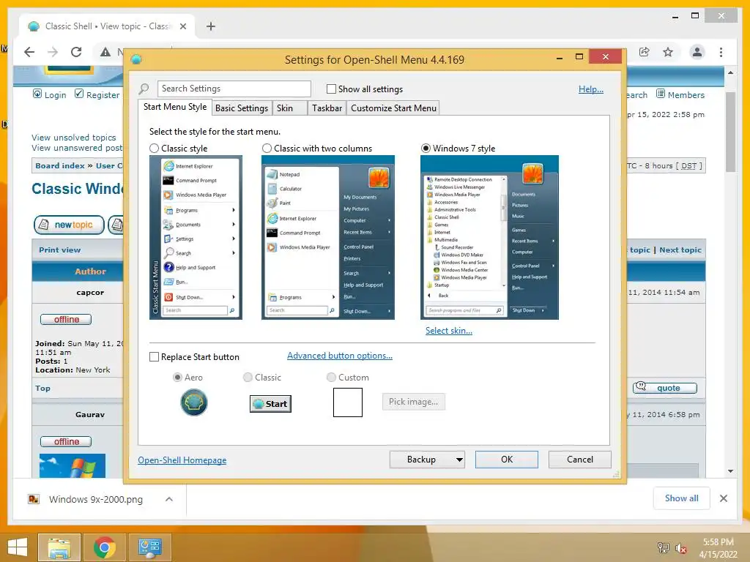This screenshot has height=562, width=750.
Task: Click the Windows 9x-2000.png file icon
Action: click(34, 499)
